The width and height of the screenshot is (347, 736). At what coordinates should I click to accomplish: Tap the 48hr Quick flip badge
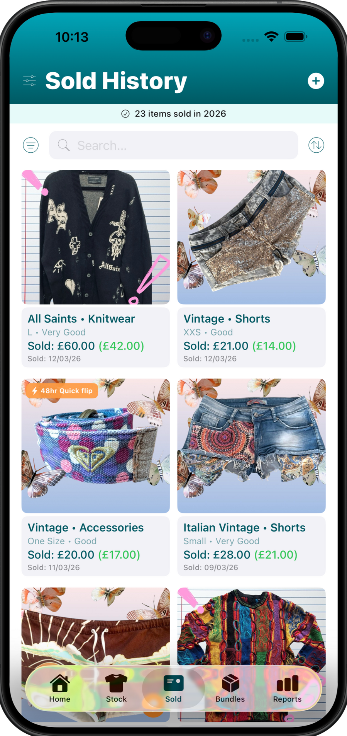pos(62,390)
